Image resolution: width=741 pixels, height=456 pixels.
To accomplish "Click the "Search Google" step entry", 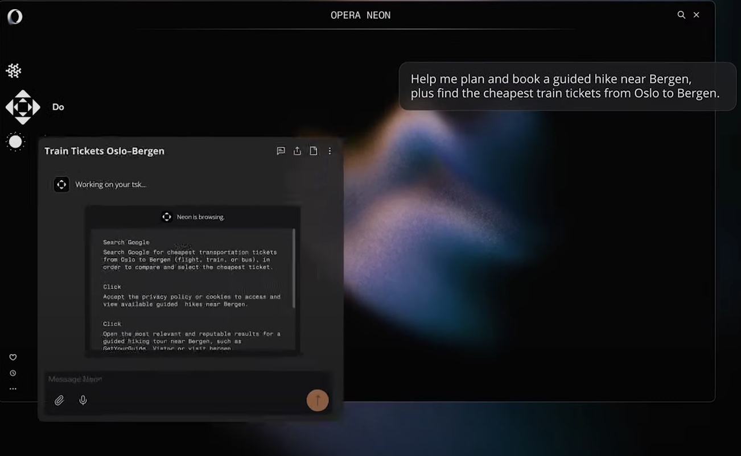I will (126, 242).
